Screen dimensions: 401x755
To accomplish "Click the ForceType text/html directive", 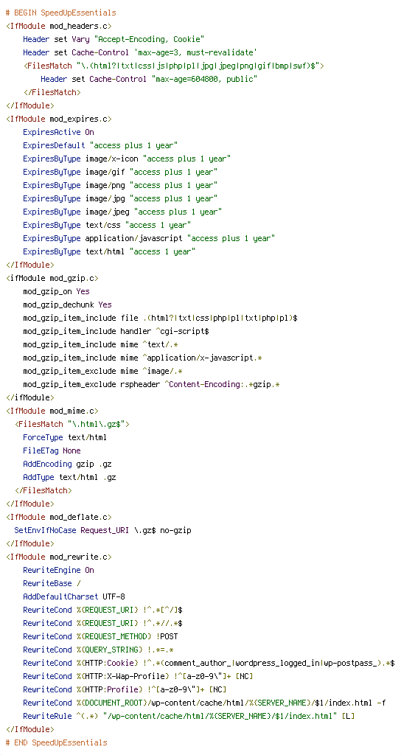I will tap(65, 437).
